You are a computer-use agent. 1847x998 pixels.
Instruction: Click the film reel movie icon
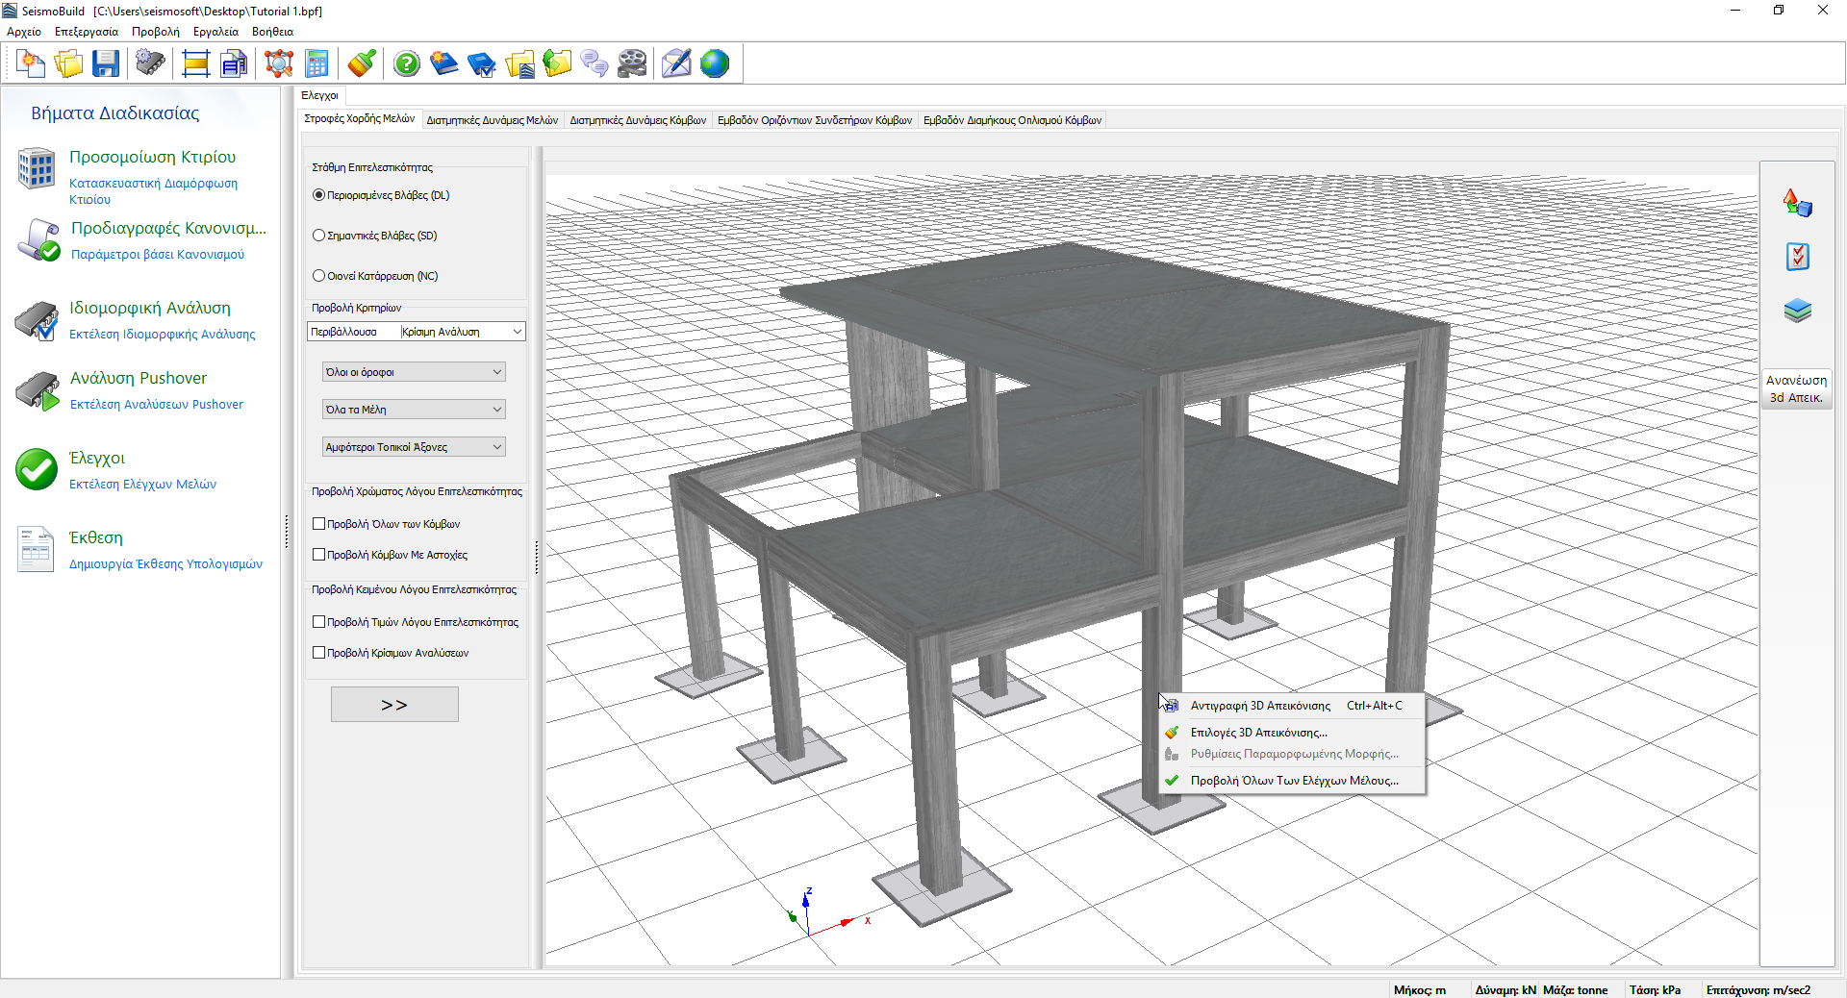(x=632, y=64)
